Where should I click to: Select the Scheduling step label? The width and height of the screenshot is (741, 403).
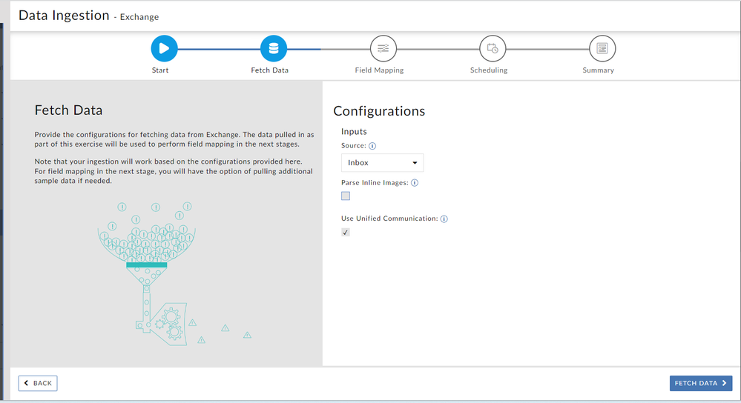[489, 70]
